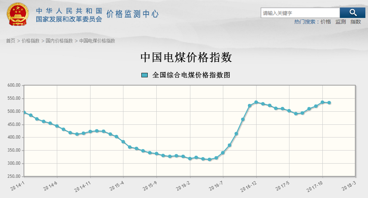Viewport: 368px width, 198px height.
Task: Toggle 全国综合电煤价格指数图 legend label
Action: tap(191, 75)
